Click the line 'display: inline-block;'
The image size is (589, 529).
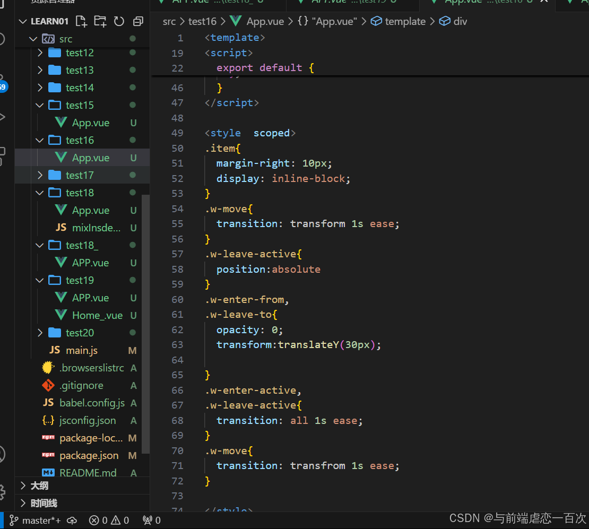(x=283, y=178)
